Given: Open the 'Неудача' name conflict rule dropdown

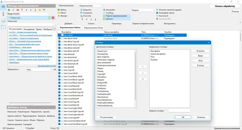Looking at the screenshot, I should [x=143, y=10].
